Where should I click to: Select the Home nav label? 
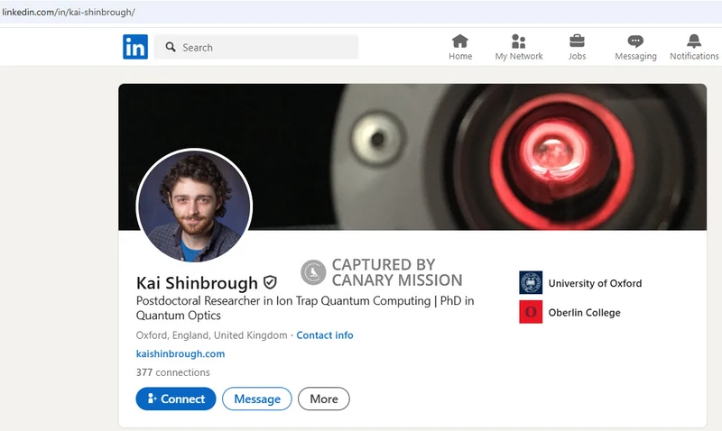[460, 56]
